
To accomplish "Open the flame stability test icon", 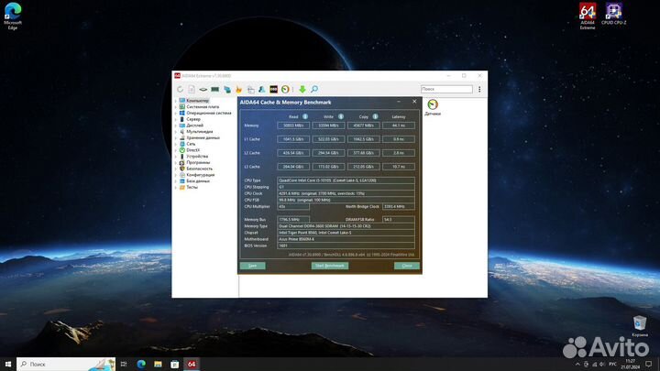I will click(238, 89).
